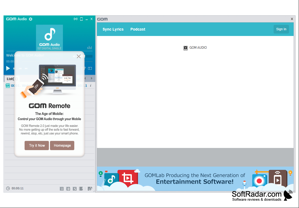Minimize the GOM Audio player window
This screenshot has width=299, height=208.
pos(87,19)
